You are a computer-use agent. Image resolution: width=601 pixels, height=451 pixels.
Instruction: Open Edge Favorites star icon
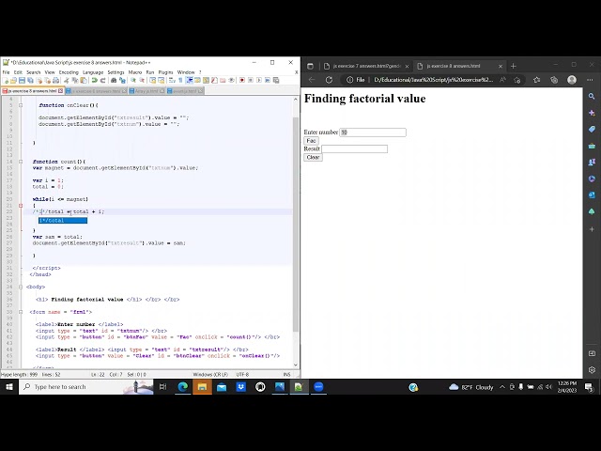point(536,80)
